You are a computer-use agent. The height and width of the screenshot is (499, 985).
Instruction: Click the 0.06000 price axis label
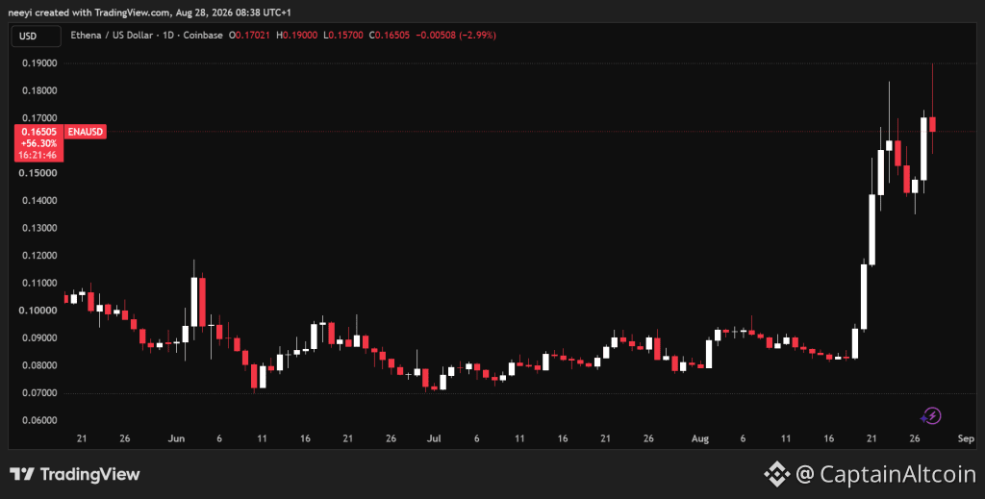38,420
